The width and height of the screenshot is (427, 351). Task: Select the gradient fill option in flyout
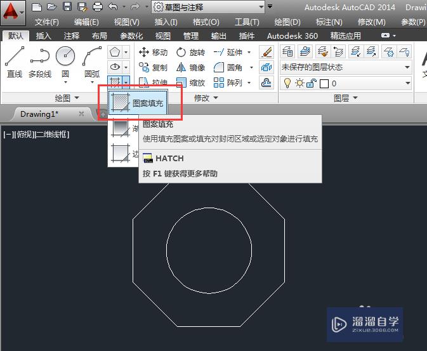(x=123, y=128)
